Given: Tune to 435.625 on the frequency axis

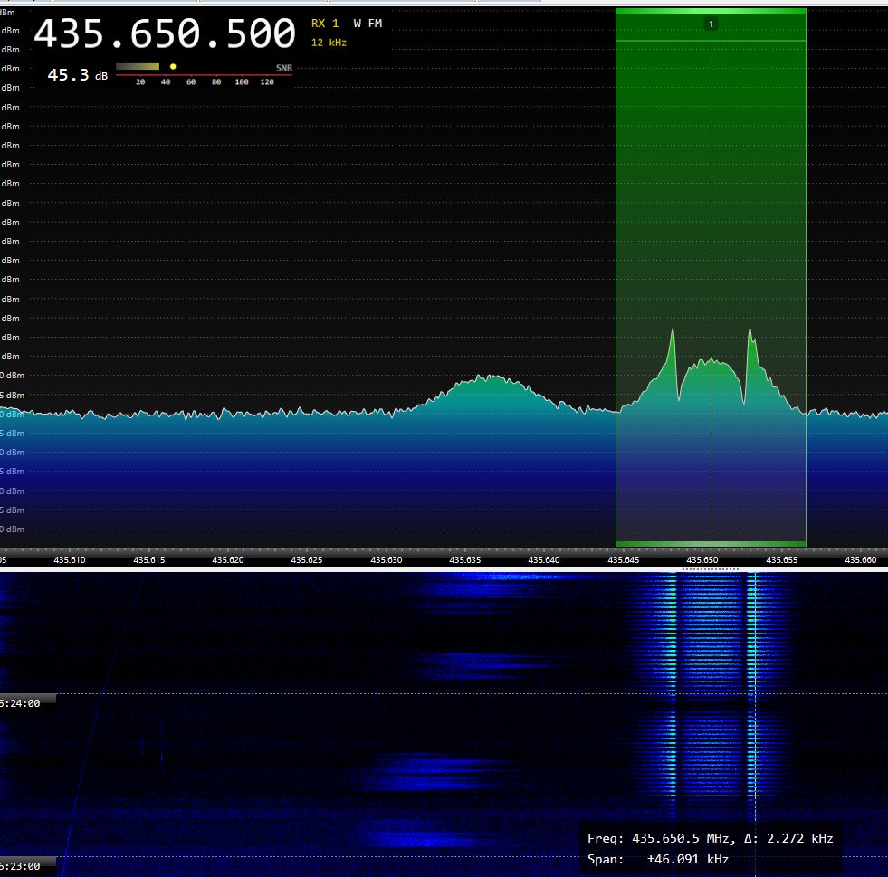Looking at the screenshot, I should point(306,560).
